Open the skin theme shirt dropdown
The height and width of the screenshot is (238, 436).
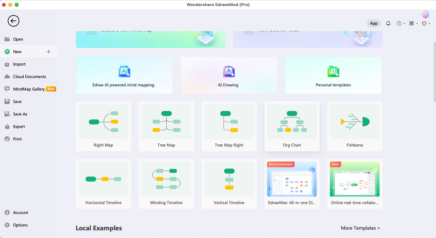coord(426,23)
